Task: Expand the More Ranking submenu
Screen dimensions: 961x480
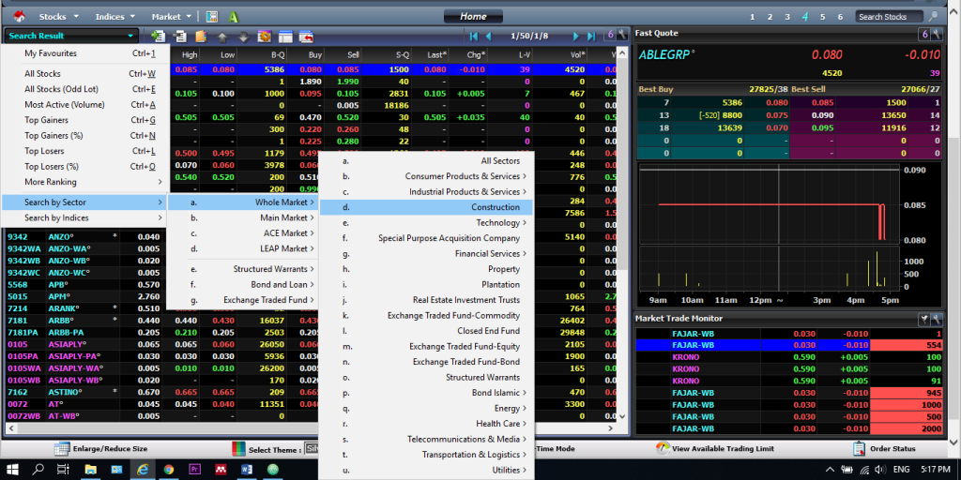Action: click(84, 182)
